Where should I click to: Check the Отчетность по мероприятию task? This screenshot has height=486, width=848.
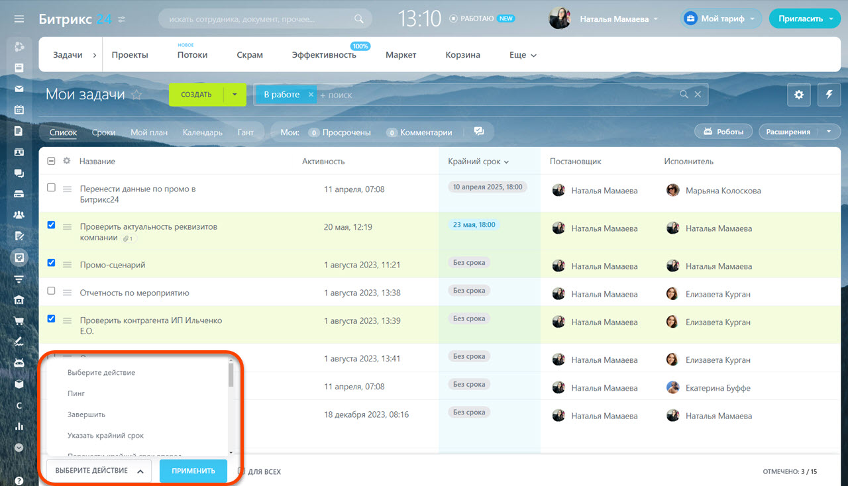click(52, 291)
